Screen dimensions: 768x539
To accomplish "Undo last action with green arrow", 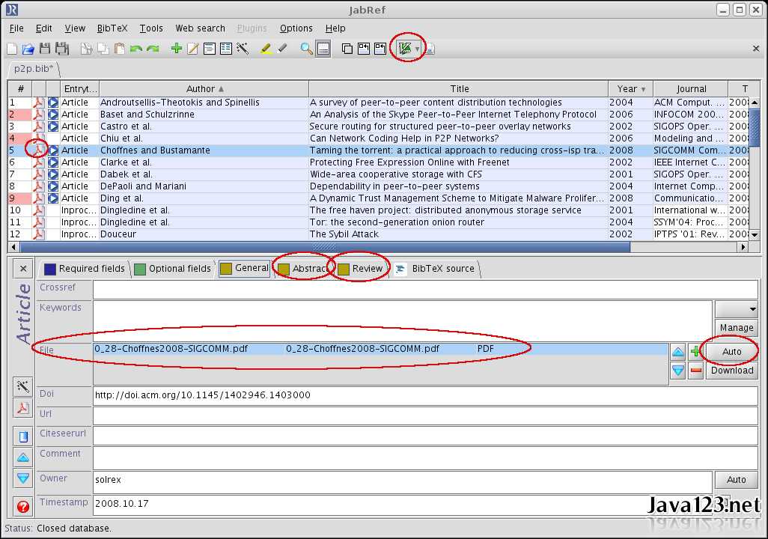I will point(136,49).
